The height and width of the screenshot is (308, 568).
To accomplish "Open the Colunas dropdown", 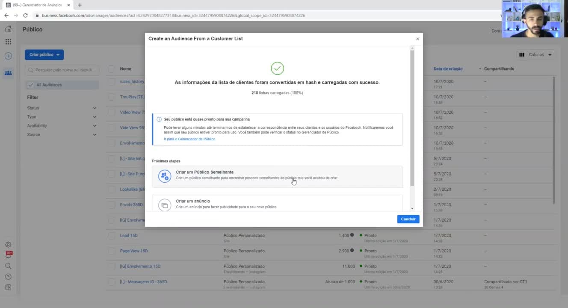I will (535, 55).
